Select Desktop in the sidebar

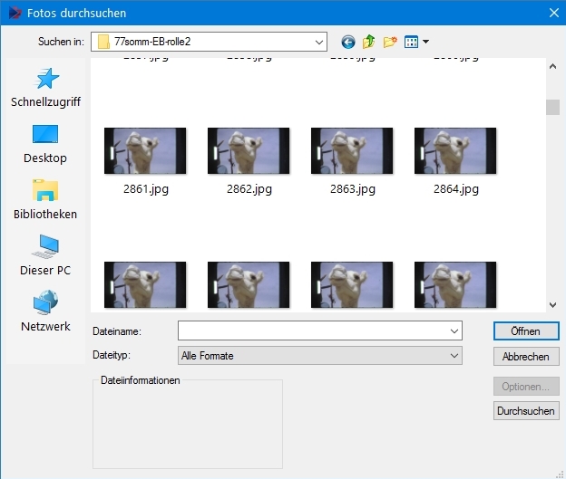tap(45, 144)
